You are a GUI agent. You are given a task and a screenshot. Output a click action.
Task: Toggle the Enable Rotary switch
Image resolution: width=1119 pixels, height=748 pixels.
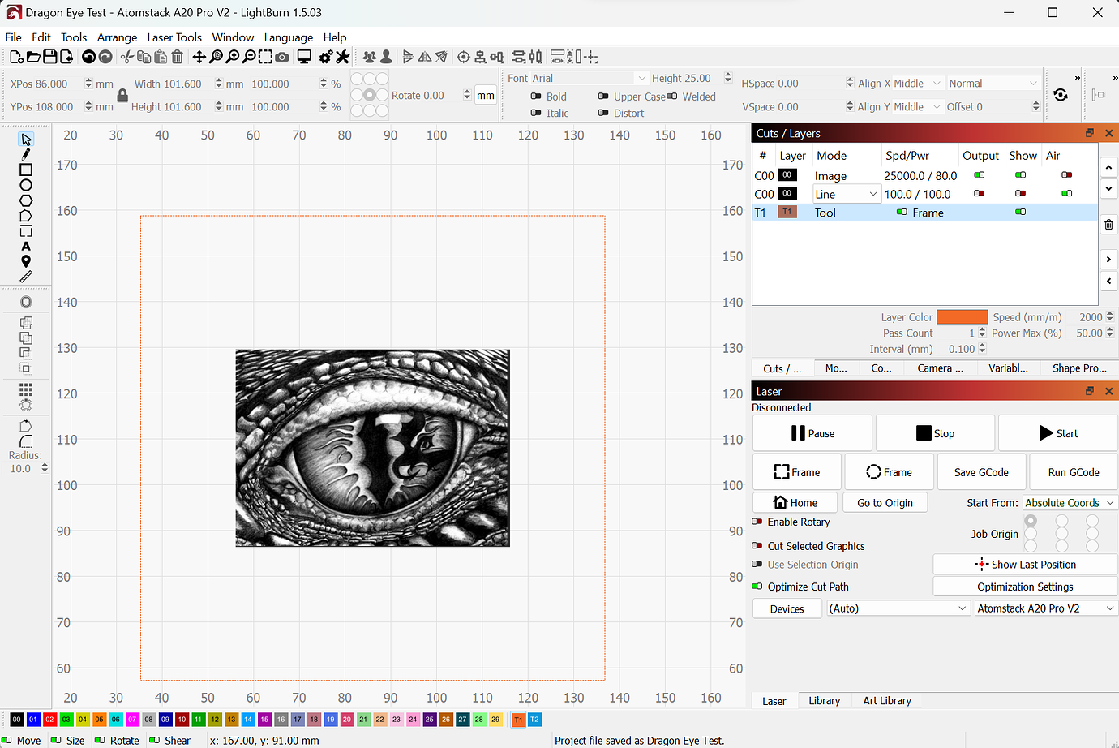pos(757,522)
